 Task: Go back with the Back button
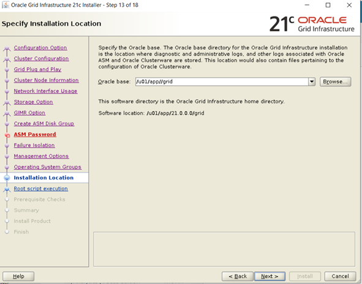pos(238,277)
